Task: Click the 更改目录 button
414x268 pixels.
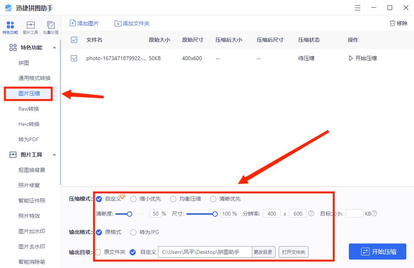Action: pyautogui.click(x=263, y=252)
